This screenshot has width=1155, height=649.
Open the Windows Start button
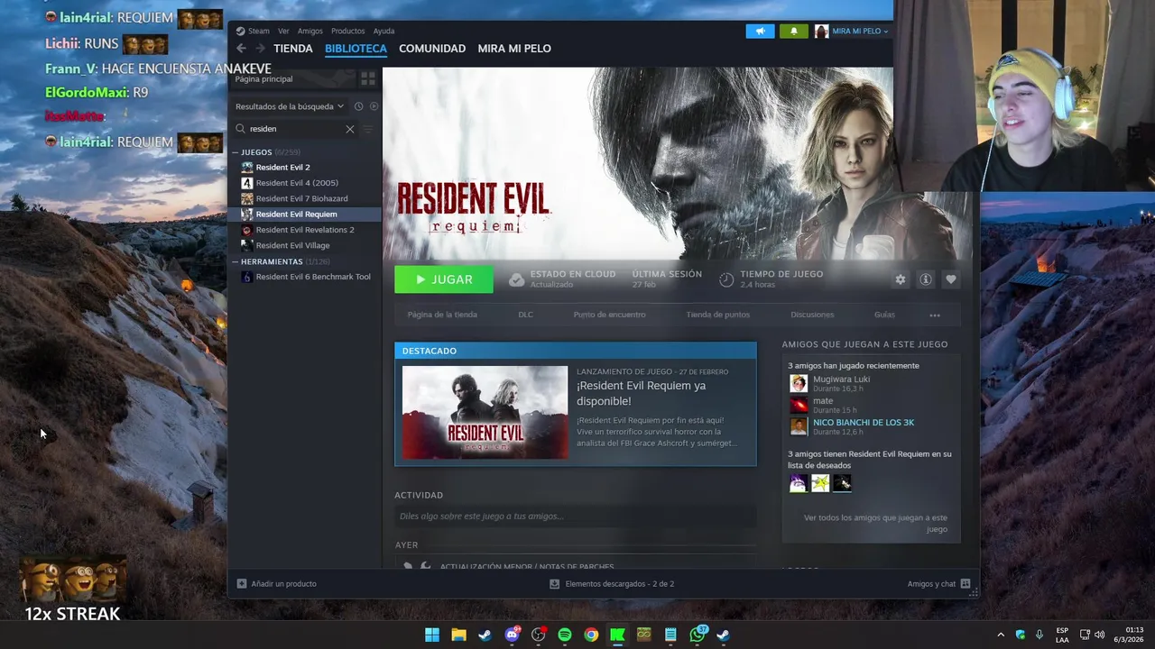[432, 635]
